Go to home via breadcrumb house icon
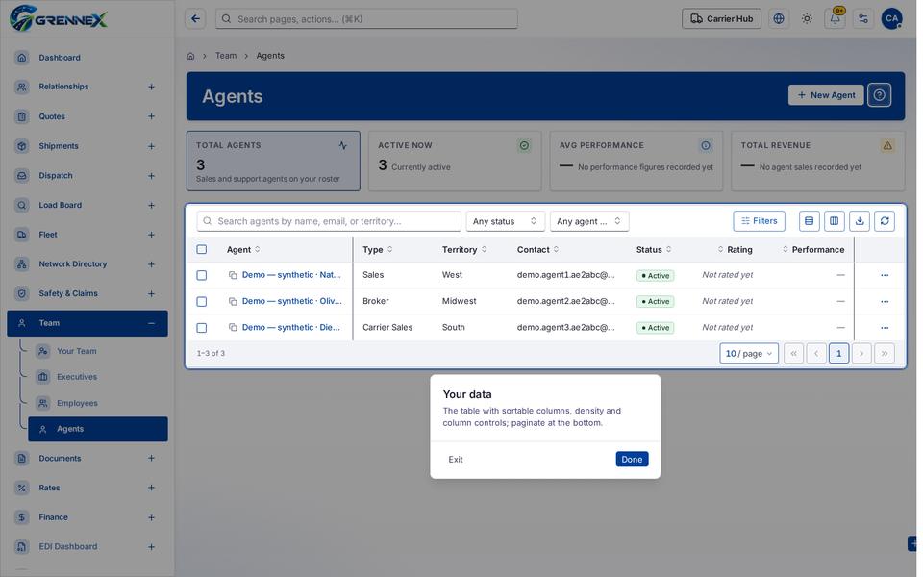Image resolution: width=923 pixels, height=577 pixels. click(x=190, y=56)
